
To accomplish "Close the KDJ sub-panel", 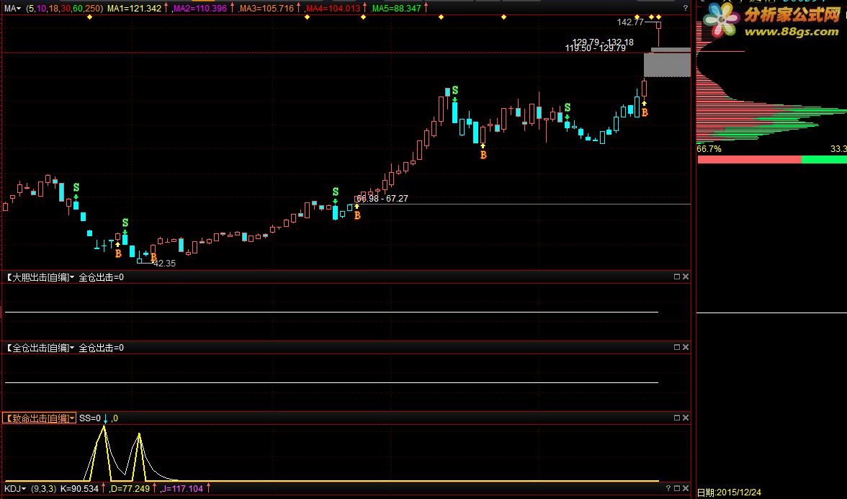I will (x=686, y=488).
